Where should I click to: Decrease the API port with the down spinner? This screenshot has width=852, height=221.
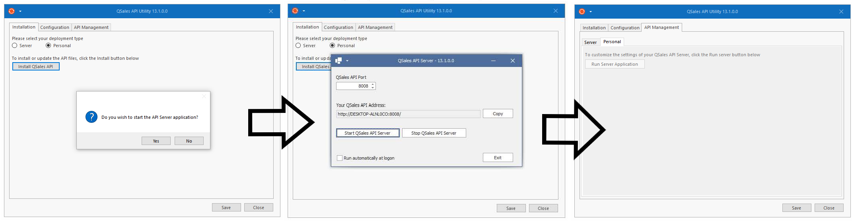(x=373, y=88)
